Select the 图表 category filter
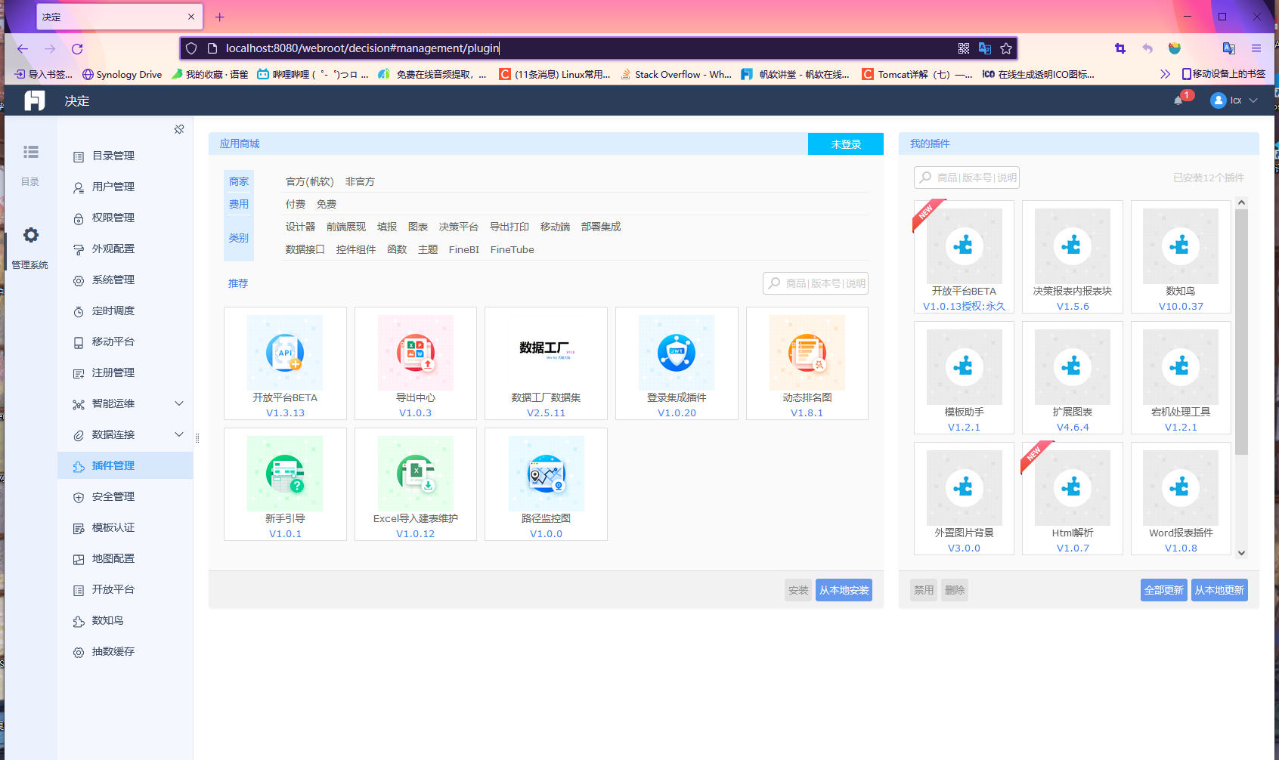This screenshot has height=760, width=1279. [x=418, y=227]
